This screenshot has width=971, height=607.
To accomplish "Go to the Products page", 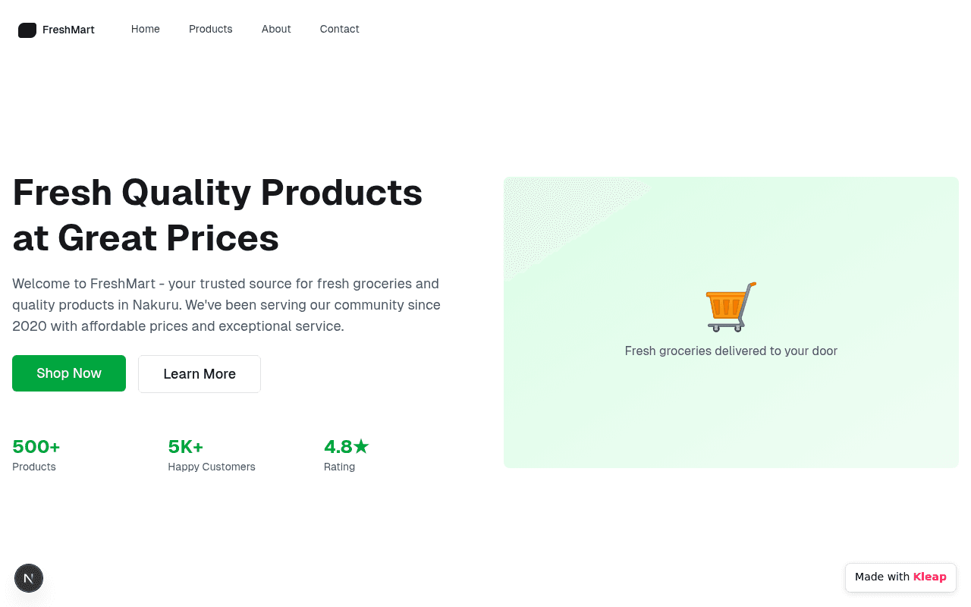I will pos(211,29).
